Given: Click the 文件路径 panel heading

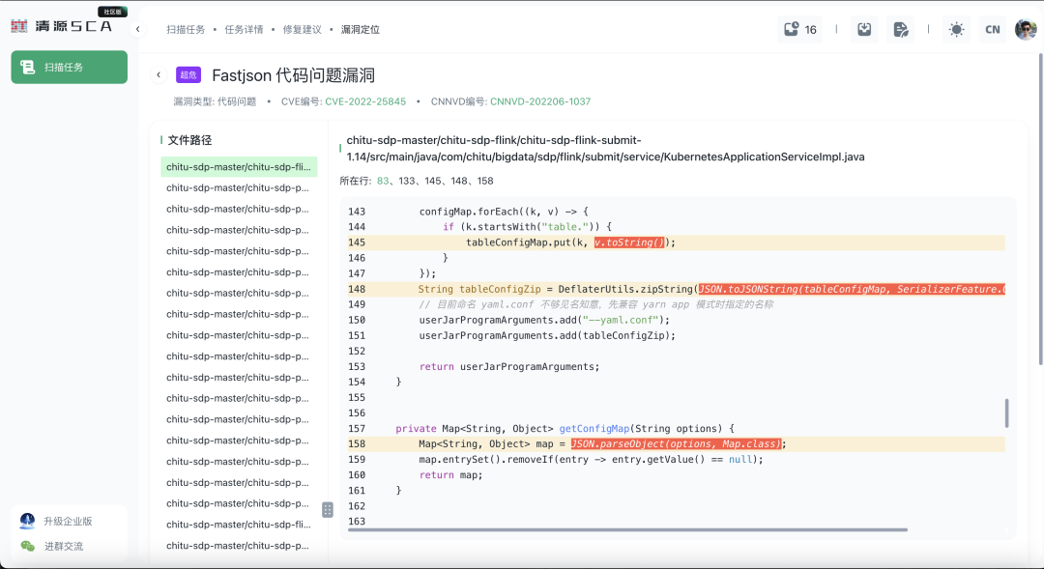Looking at the screenshot, I should [x=189, y=140].
